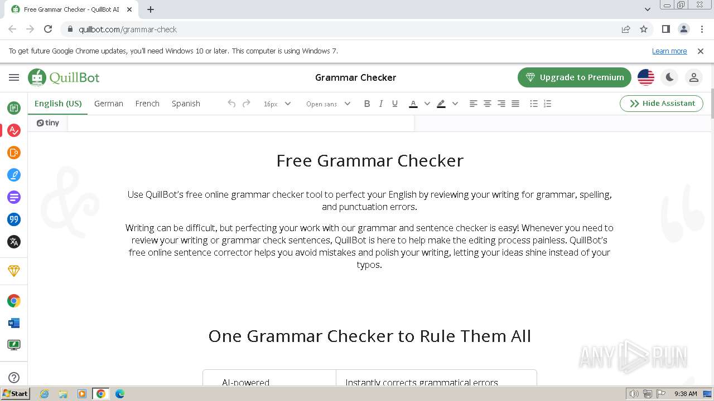Open the Chrome three-dot menu
714x401 pixels.
click(701, 29)
